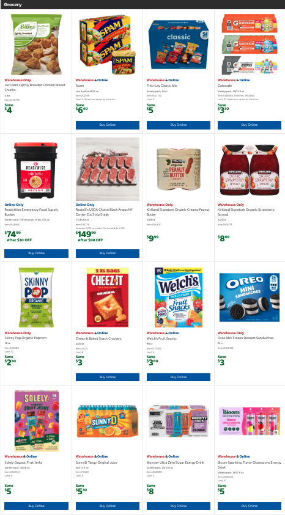Click the Cheez-It box image
Screen dimensions: 285x515
tap(108, 298)
